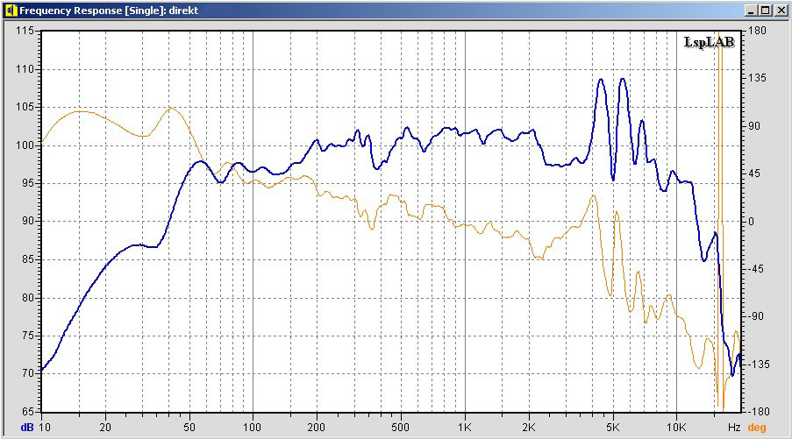Click the blue curve's first peak near 4.4 kHz
792x439 pixels.
[x=601, y=80]
